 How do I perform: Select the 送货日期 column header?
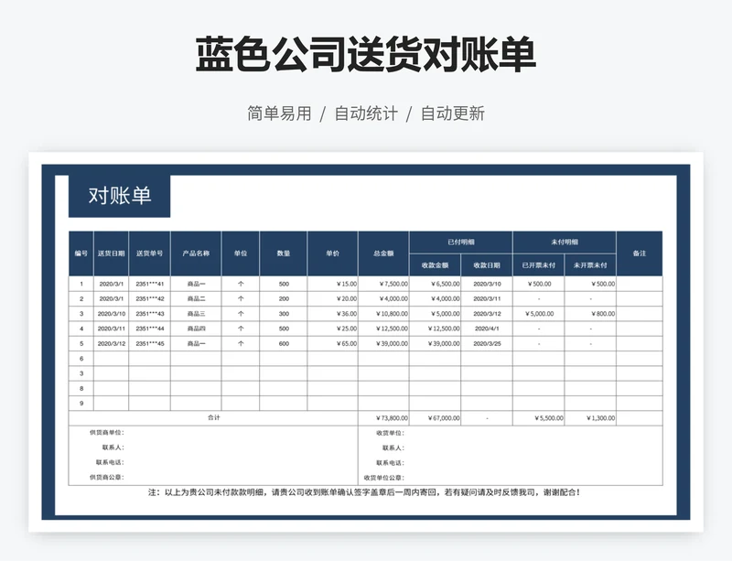111,254
